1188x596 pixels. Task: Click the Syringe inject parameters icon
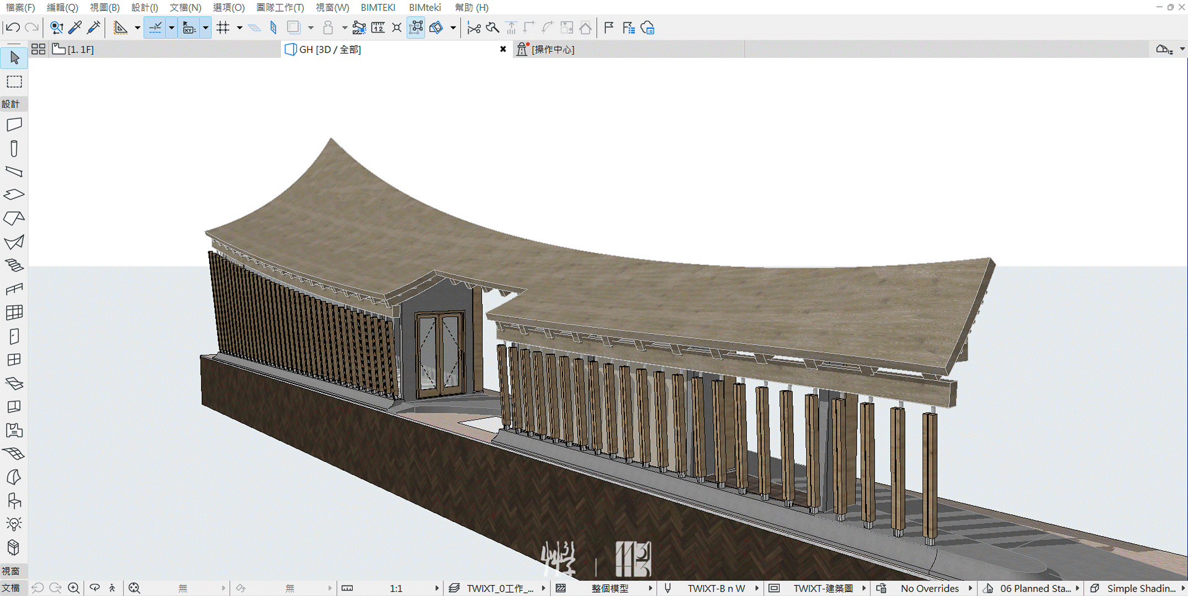click(94, 28)
